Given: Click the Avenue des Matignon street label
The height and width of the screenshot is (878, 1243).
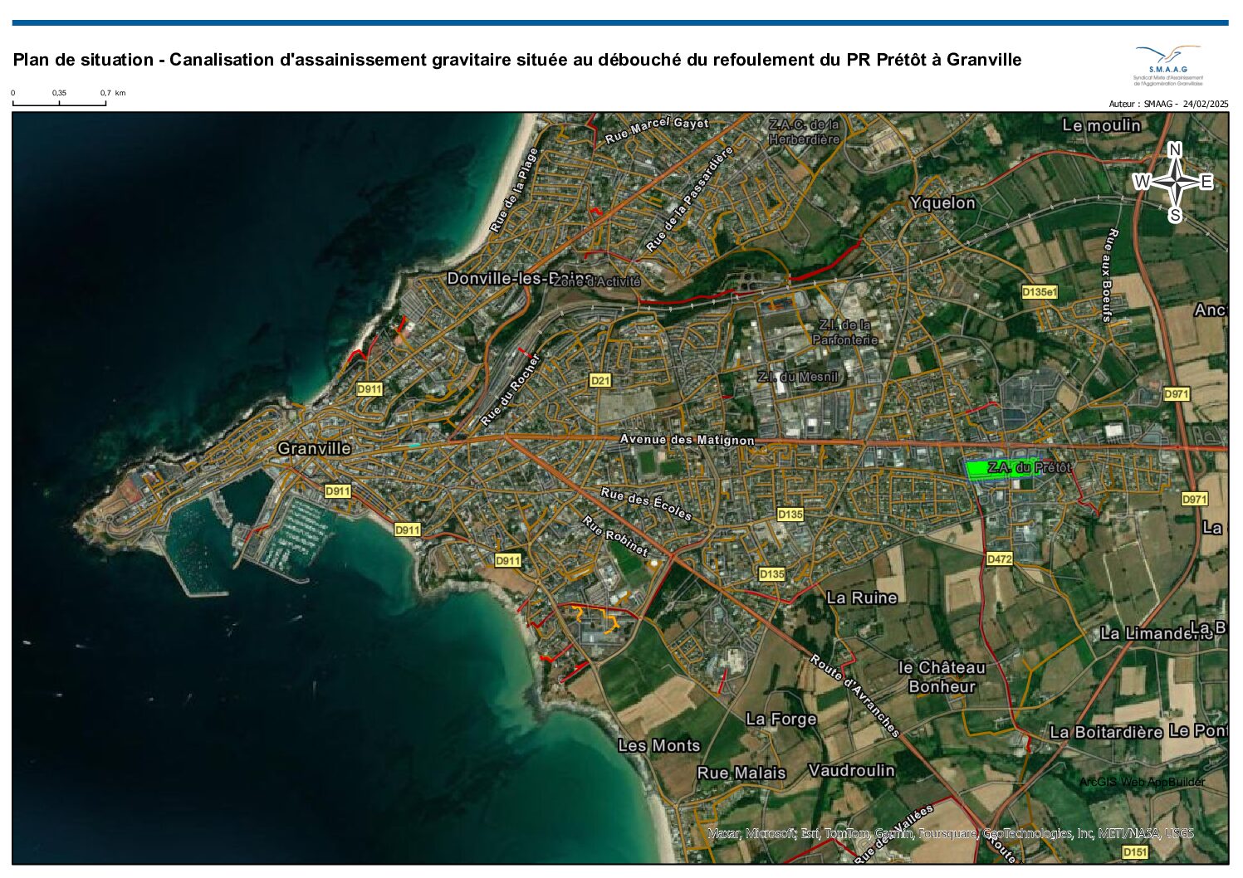Looking at the screenshot, I should [687, 439].
